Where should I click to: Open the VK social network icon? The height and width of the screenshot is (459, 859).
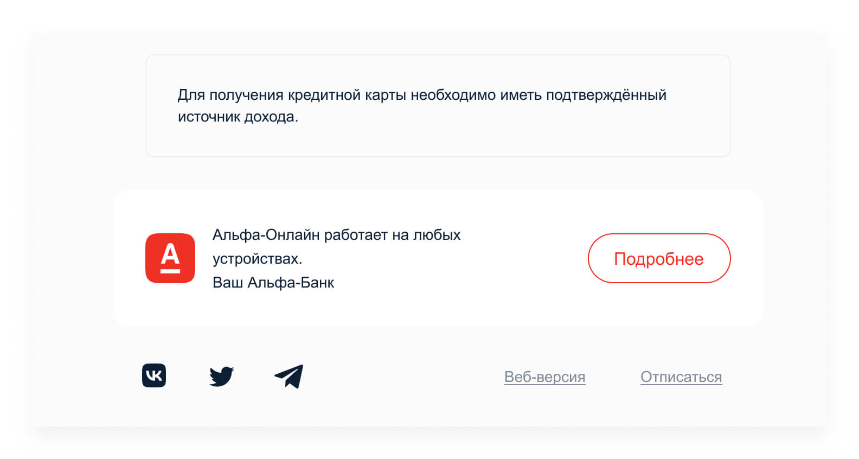pyautogui.click(x=154, y=375)
